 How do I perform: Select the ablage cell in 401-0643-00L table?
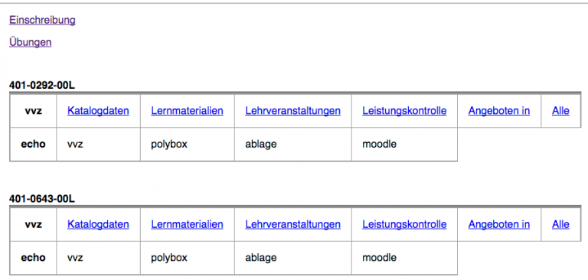[x=293, y=258]
